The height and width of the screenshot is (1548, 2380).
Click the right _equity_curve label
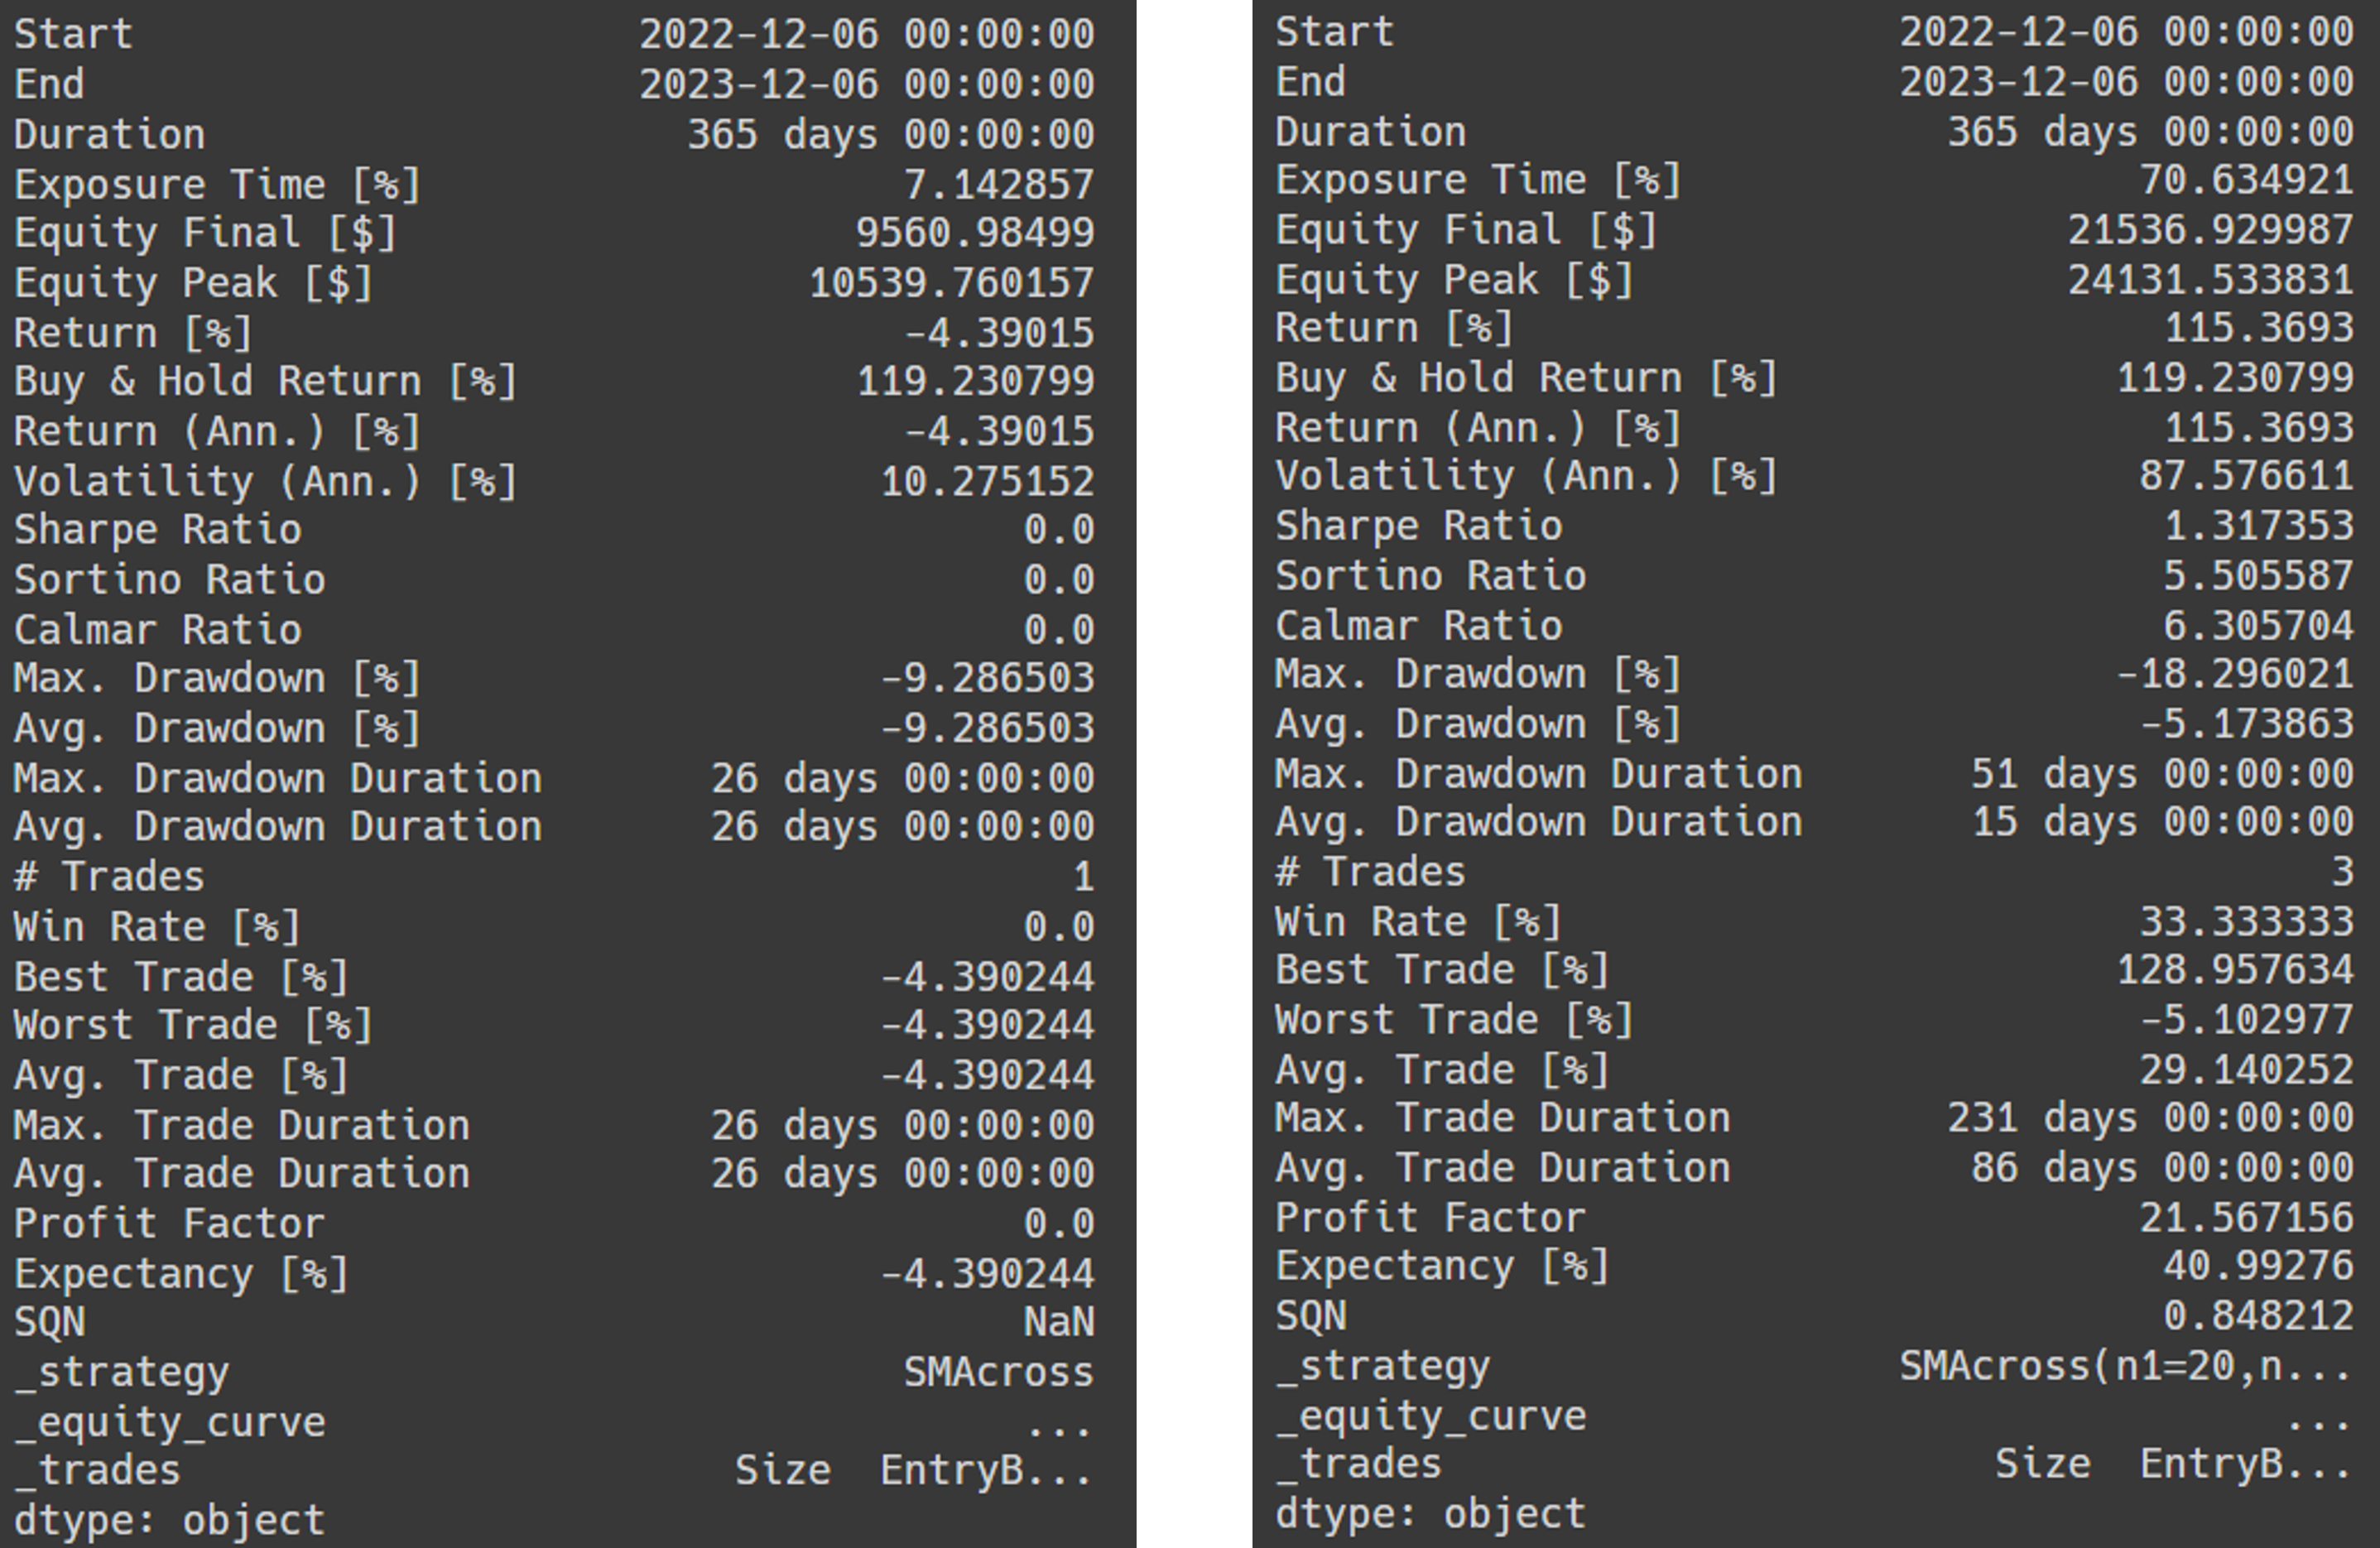1430,1416
